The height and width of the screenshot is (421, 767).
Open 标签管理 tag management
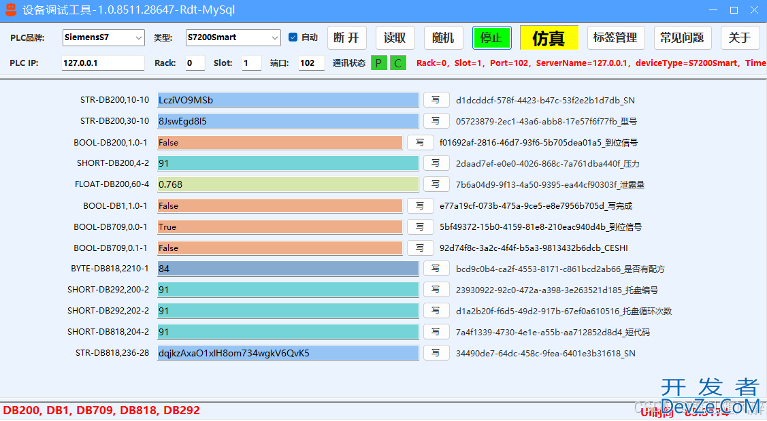615,37
